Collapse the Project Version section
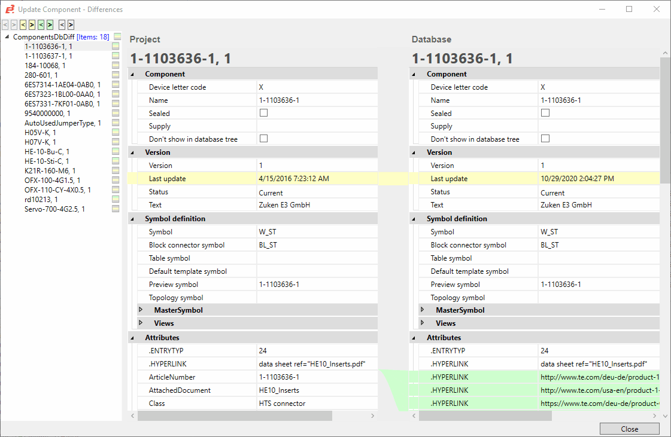 point(132,152)
